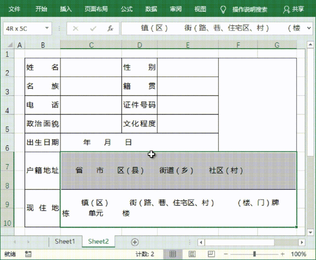This screenshot has height=260, width=316.
Task: Click the 证件号码 cell
Action: pyautogui.click(x=140, y=105)
